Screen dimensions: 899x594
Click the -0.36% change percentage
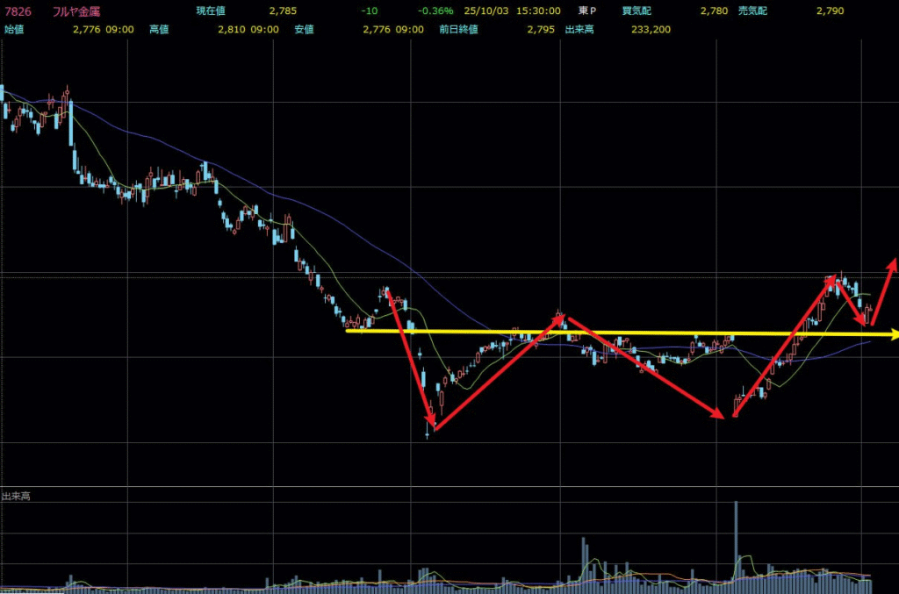435,11
